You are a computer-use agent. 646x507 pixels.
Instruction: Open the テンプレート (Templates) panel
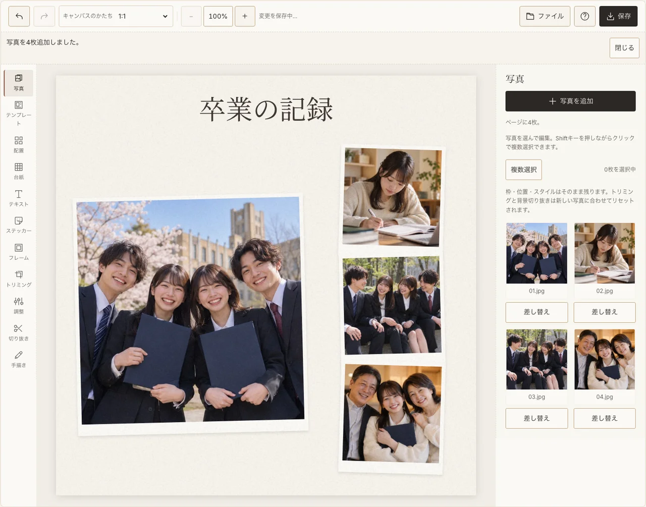19,113
